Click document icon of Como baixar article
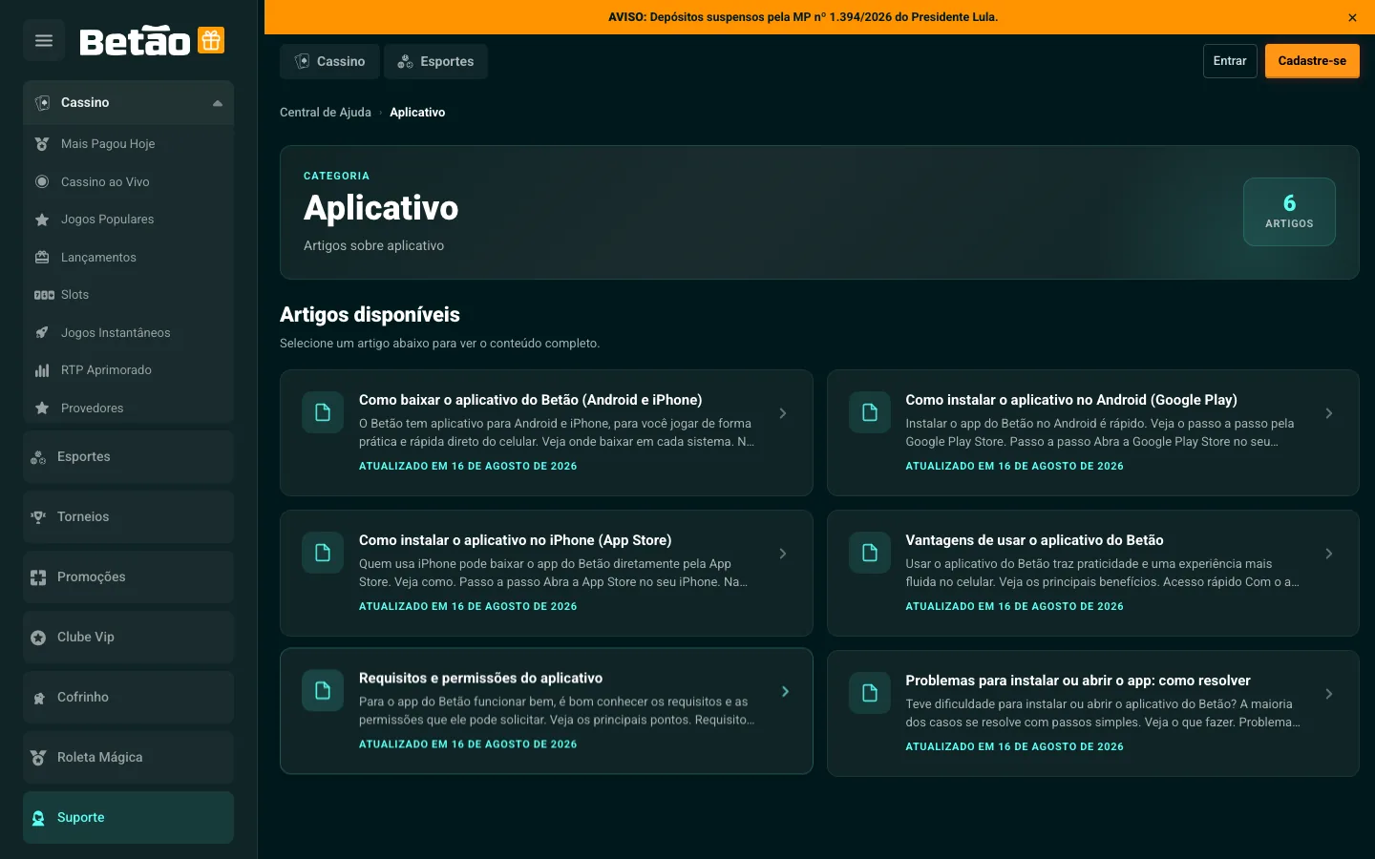 click(x=323, y=412)
